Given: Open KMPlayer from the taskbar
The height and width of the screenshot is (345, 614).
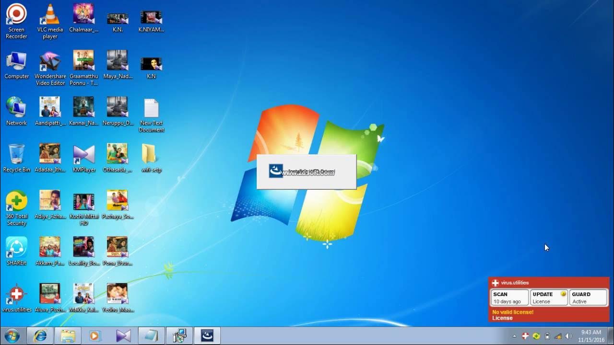Looking at the screenshot, I should coord(123,336).
